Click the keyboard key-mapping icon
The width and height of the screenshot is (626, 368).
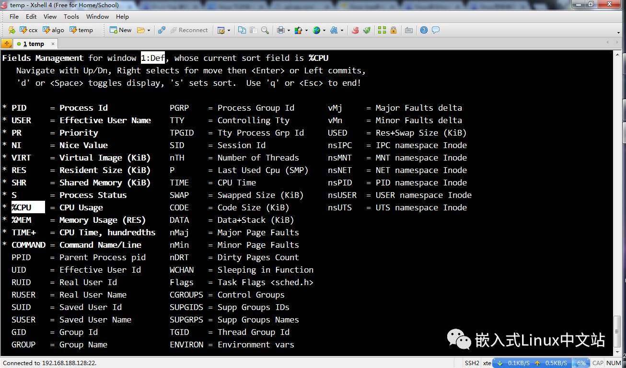click(409, 30)
